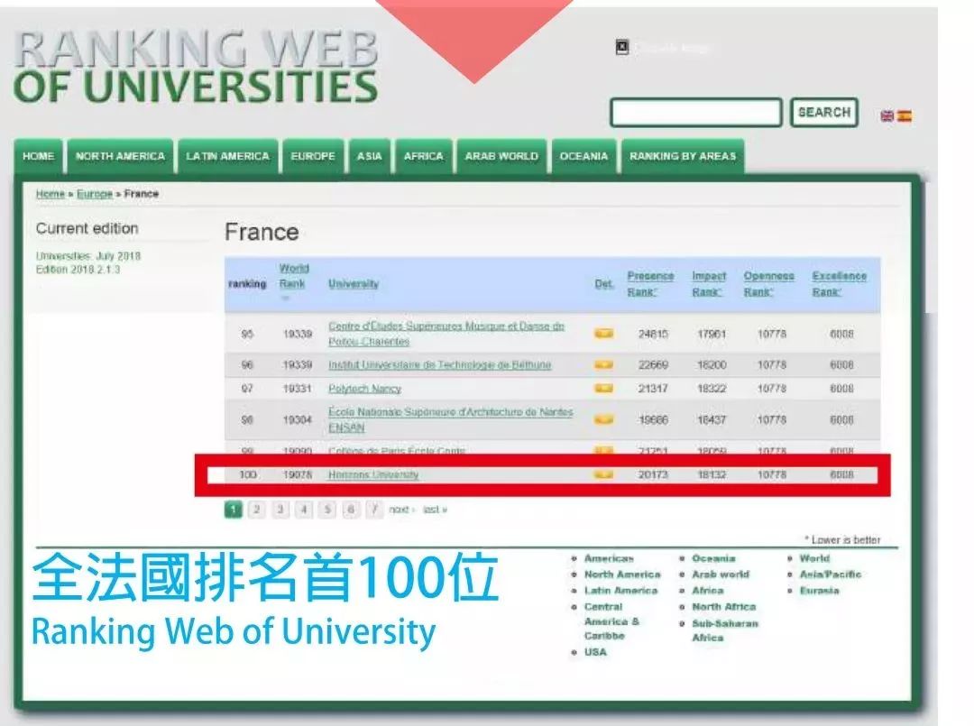Open details icon for ENSAN Nantes row
Viewport: 974px width, 726px height.
click(x=603, y=419)
